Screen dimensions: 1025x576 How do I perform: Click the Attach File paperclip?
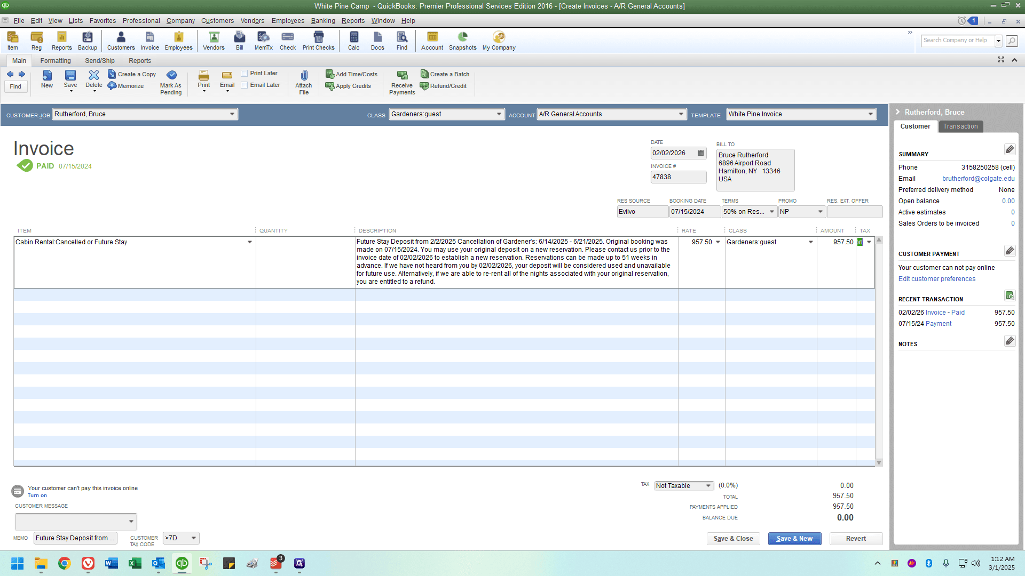[304, 83]
